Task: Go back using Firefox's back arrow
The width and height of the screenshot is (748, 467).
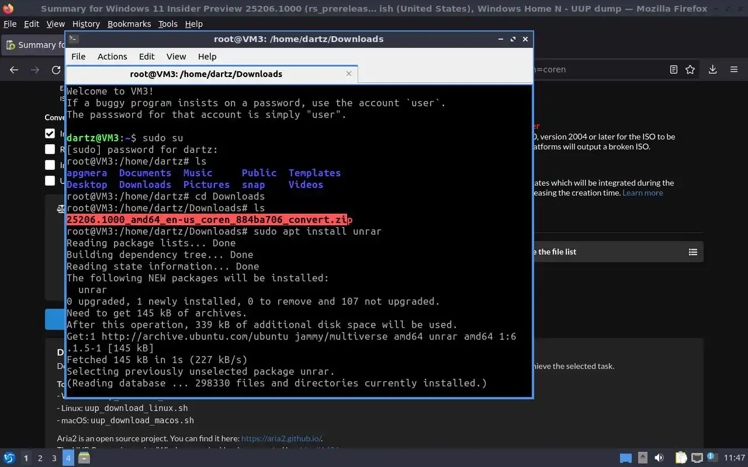Action: pyautogui.click(x=14, y=69)
